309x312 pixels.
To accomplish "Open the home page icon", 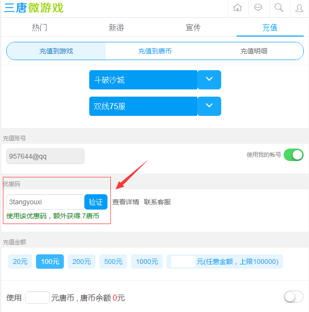I will [x=238, y=8].
